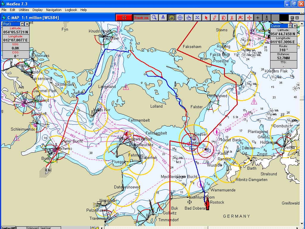
Task: Click the Warnemuende label on the chart
Action: tap(223, 190)
